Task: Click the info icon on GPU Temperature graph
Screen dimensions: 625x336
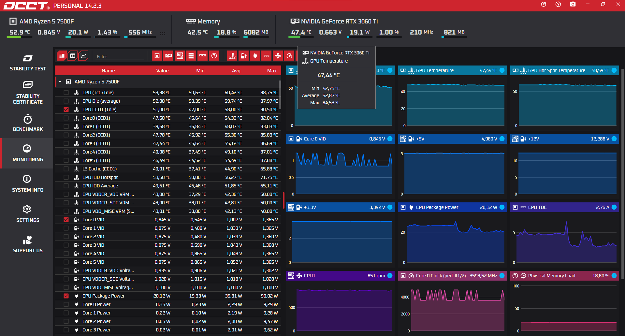Action: pyautogui.click(x=502, y=70)
